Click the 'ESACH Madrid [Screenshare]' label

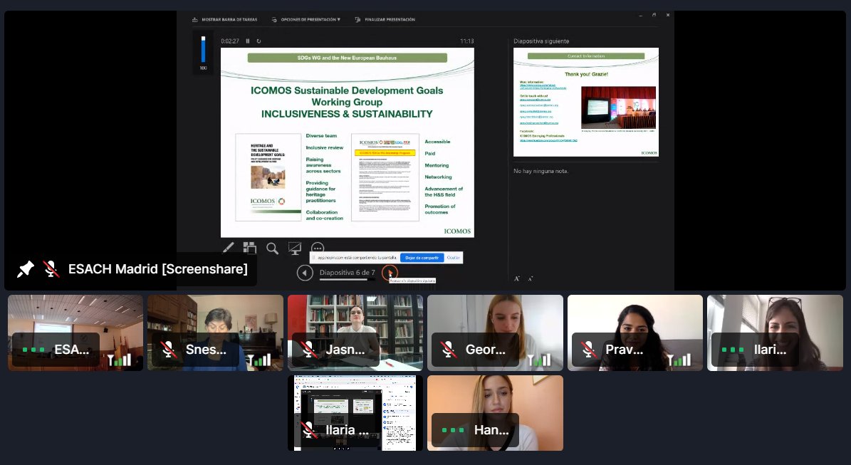tap(158, 269)
